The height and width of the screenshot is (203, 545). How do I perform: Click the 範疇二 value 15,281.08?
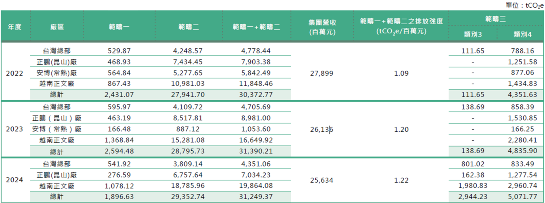(188, 140)
